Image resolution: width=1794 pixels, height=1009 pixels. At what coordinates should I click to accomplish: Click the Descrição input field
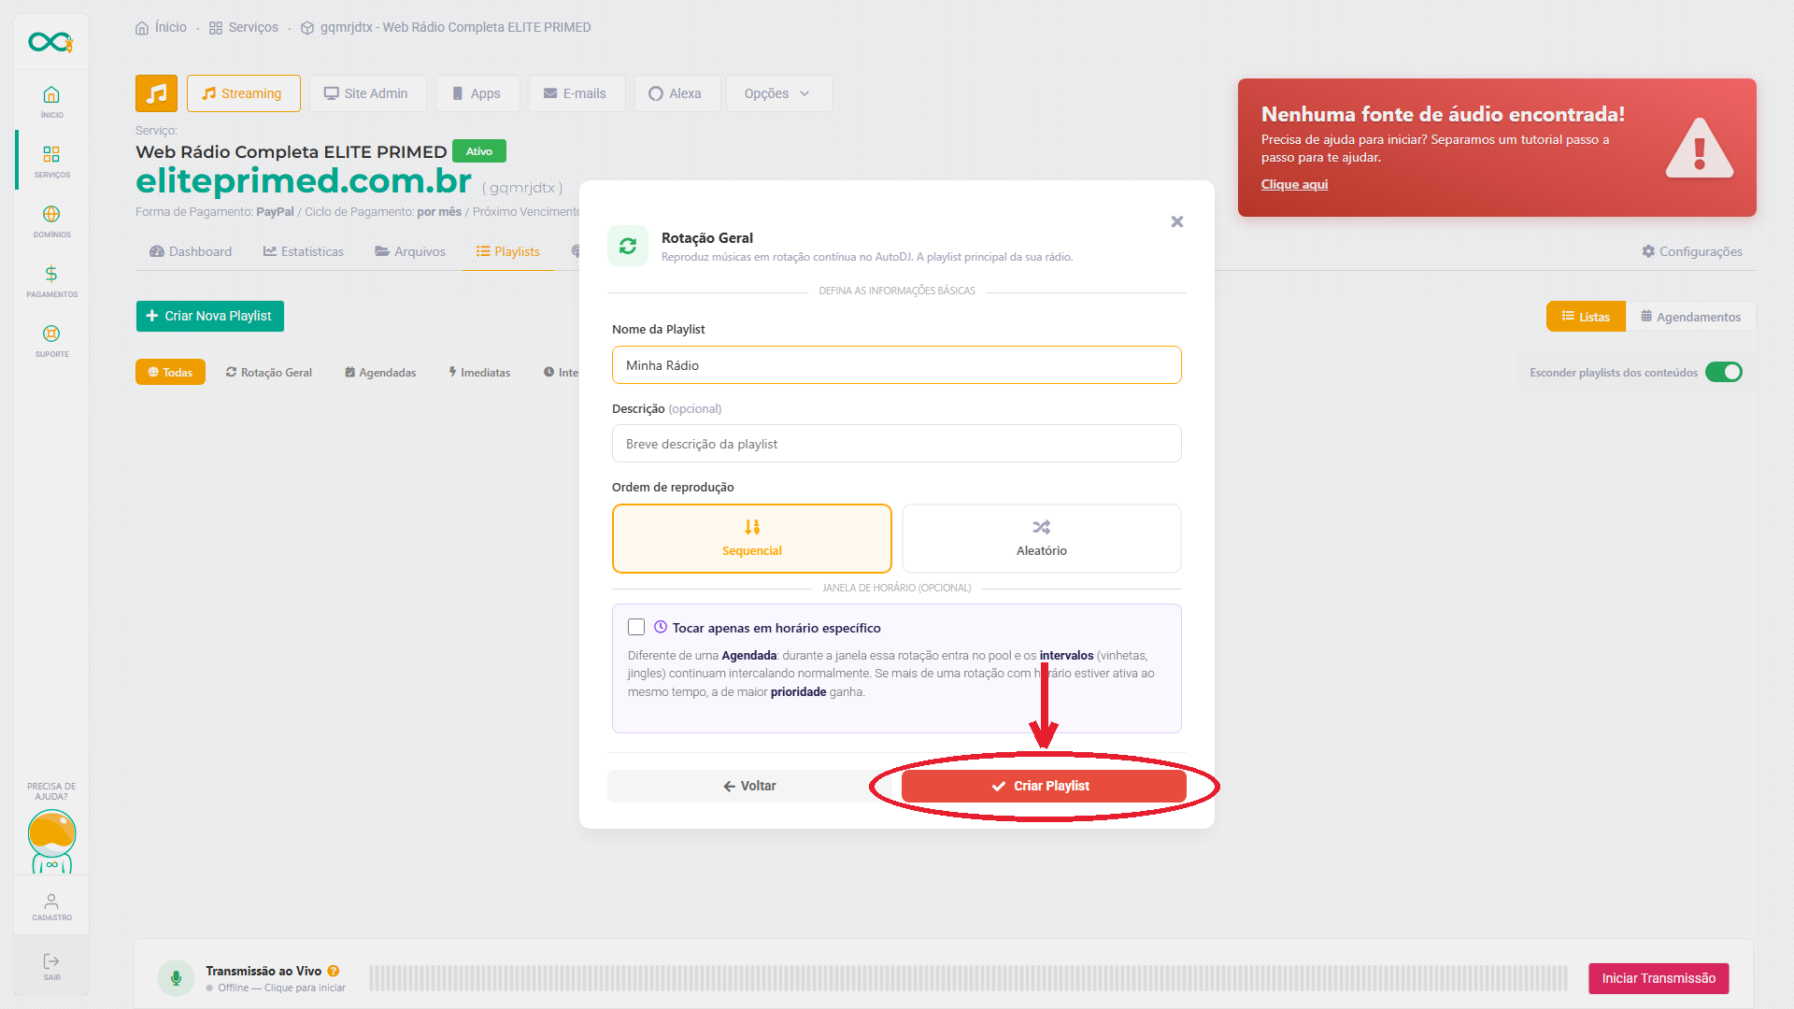[897, 444]
